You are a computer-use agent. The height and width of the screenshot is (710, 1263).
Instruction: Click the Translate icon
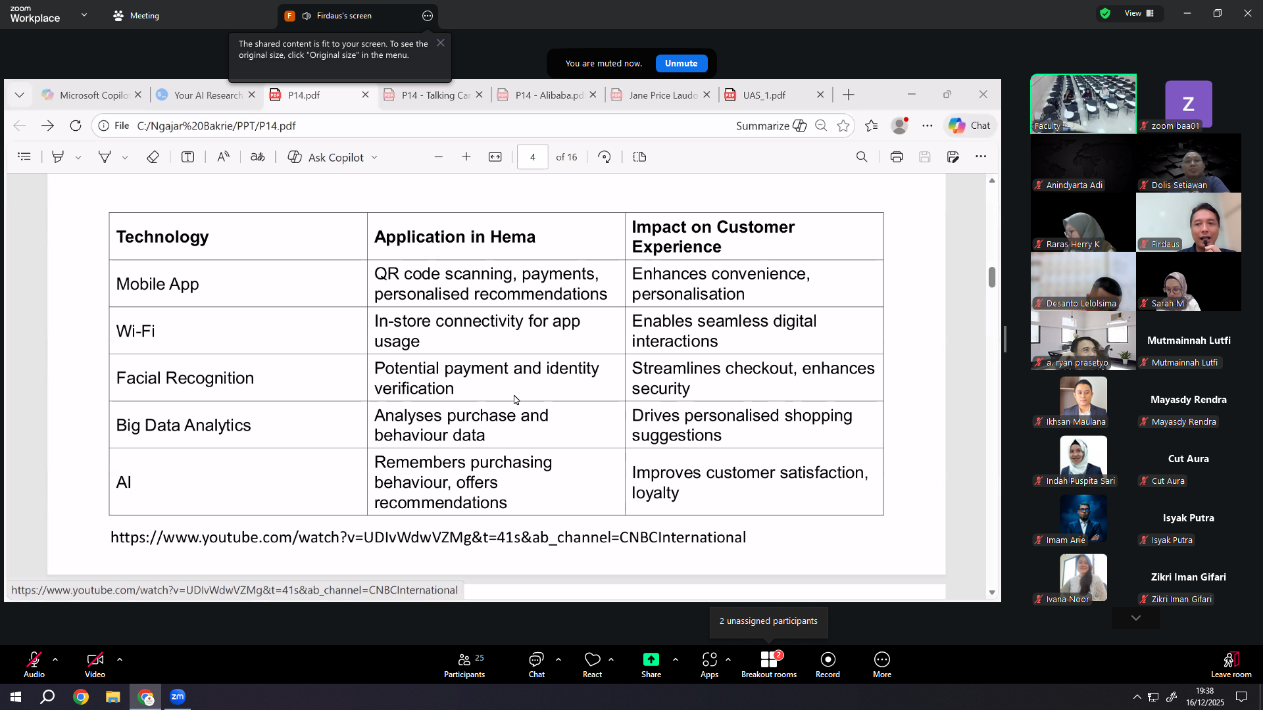258,156
